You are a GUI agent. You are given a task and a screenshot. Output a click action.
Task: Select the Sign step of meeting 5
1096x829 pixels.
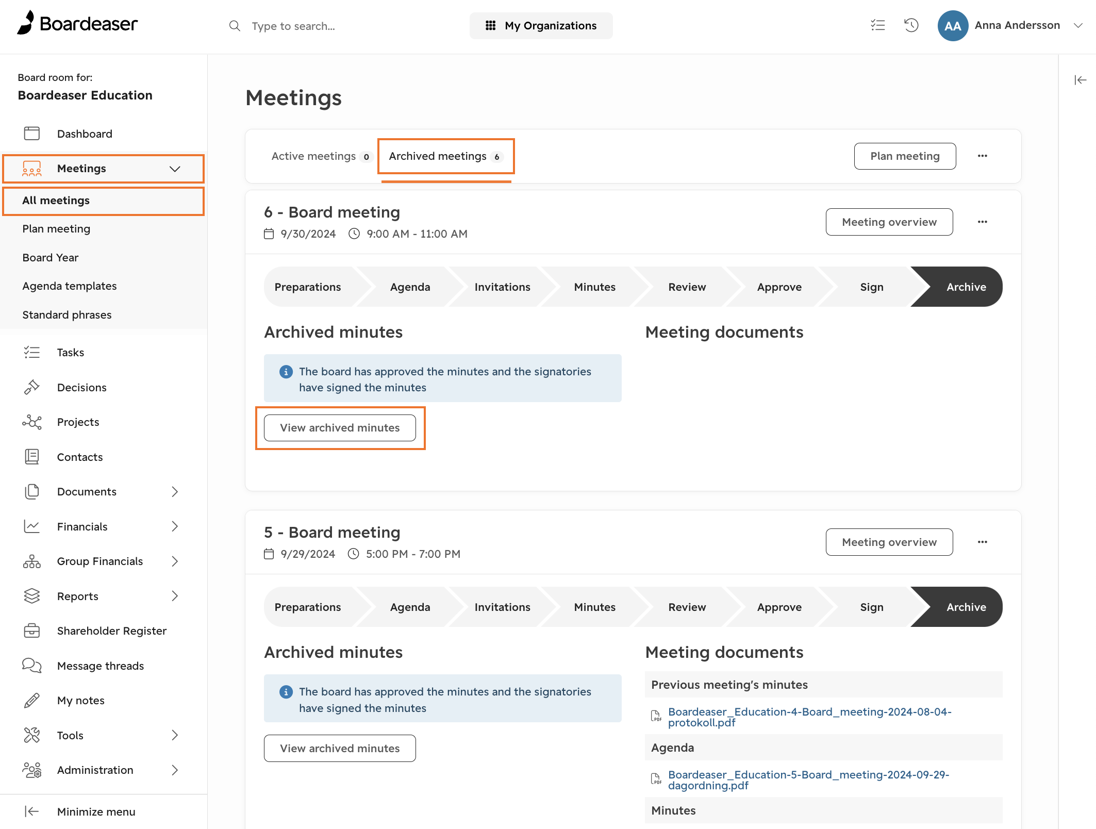point(871,607)
